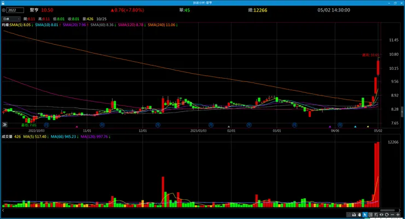Image resolution: width=405 pixels, height=219 pixels.
Task: Select the arrow pointer tool
Action: [x=364, y=215]
